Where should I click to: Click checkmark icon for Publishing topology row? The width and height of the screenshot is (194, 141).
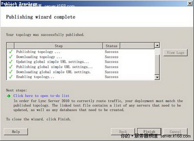coord(10,52)
